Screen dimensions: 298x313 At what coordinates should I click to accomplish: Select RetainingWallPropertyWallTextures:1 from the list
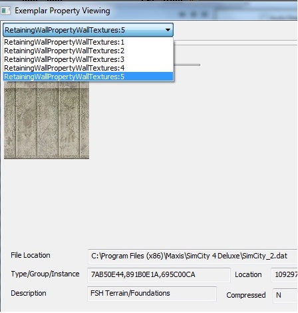coord(88,42)
